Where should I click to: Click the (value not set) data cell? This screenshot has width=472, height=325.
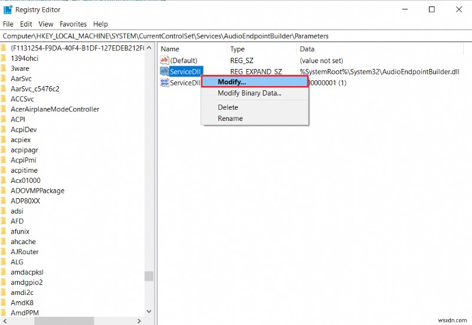pyautogui.click(x=322, y=61)
